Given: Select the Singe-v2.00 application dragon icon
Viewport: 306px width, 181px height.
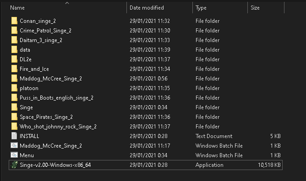Looking at the screenshot, I should pyautogui.click(x=14, y=165).
